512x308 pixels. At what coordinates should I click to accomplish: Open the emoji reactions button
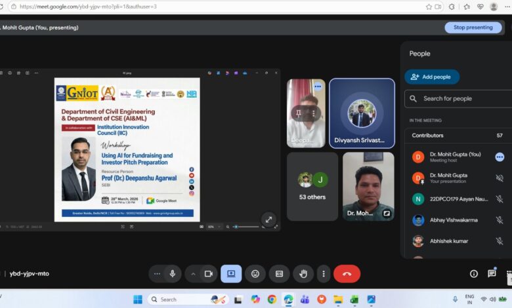[x=255, y=273]
